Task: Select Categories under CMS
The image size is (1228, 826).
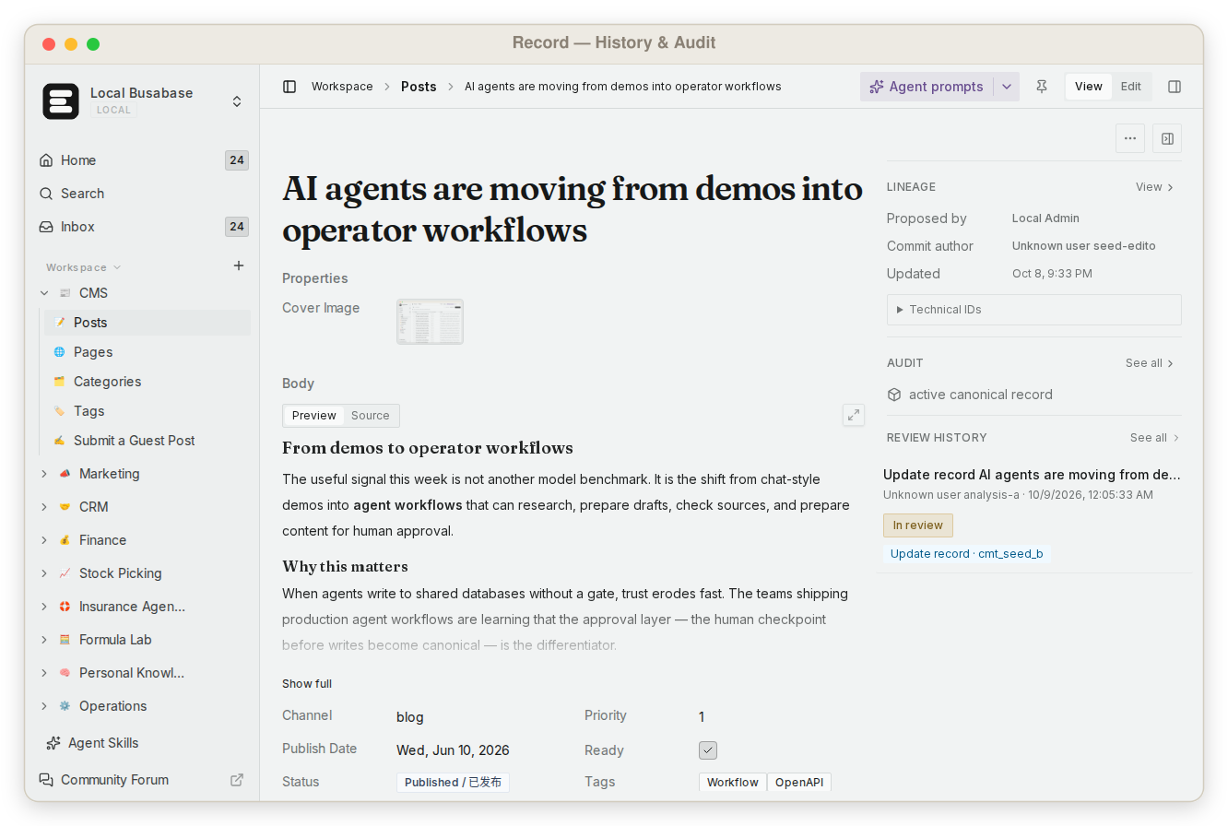Action: [x=148, y=382]
